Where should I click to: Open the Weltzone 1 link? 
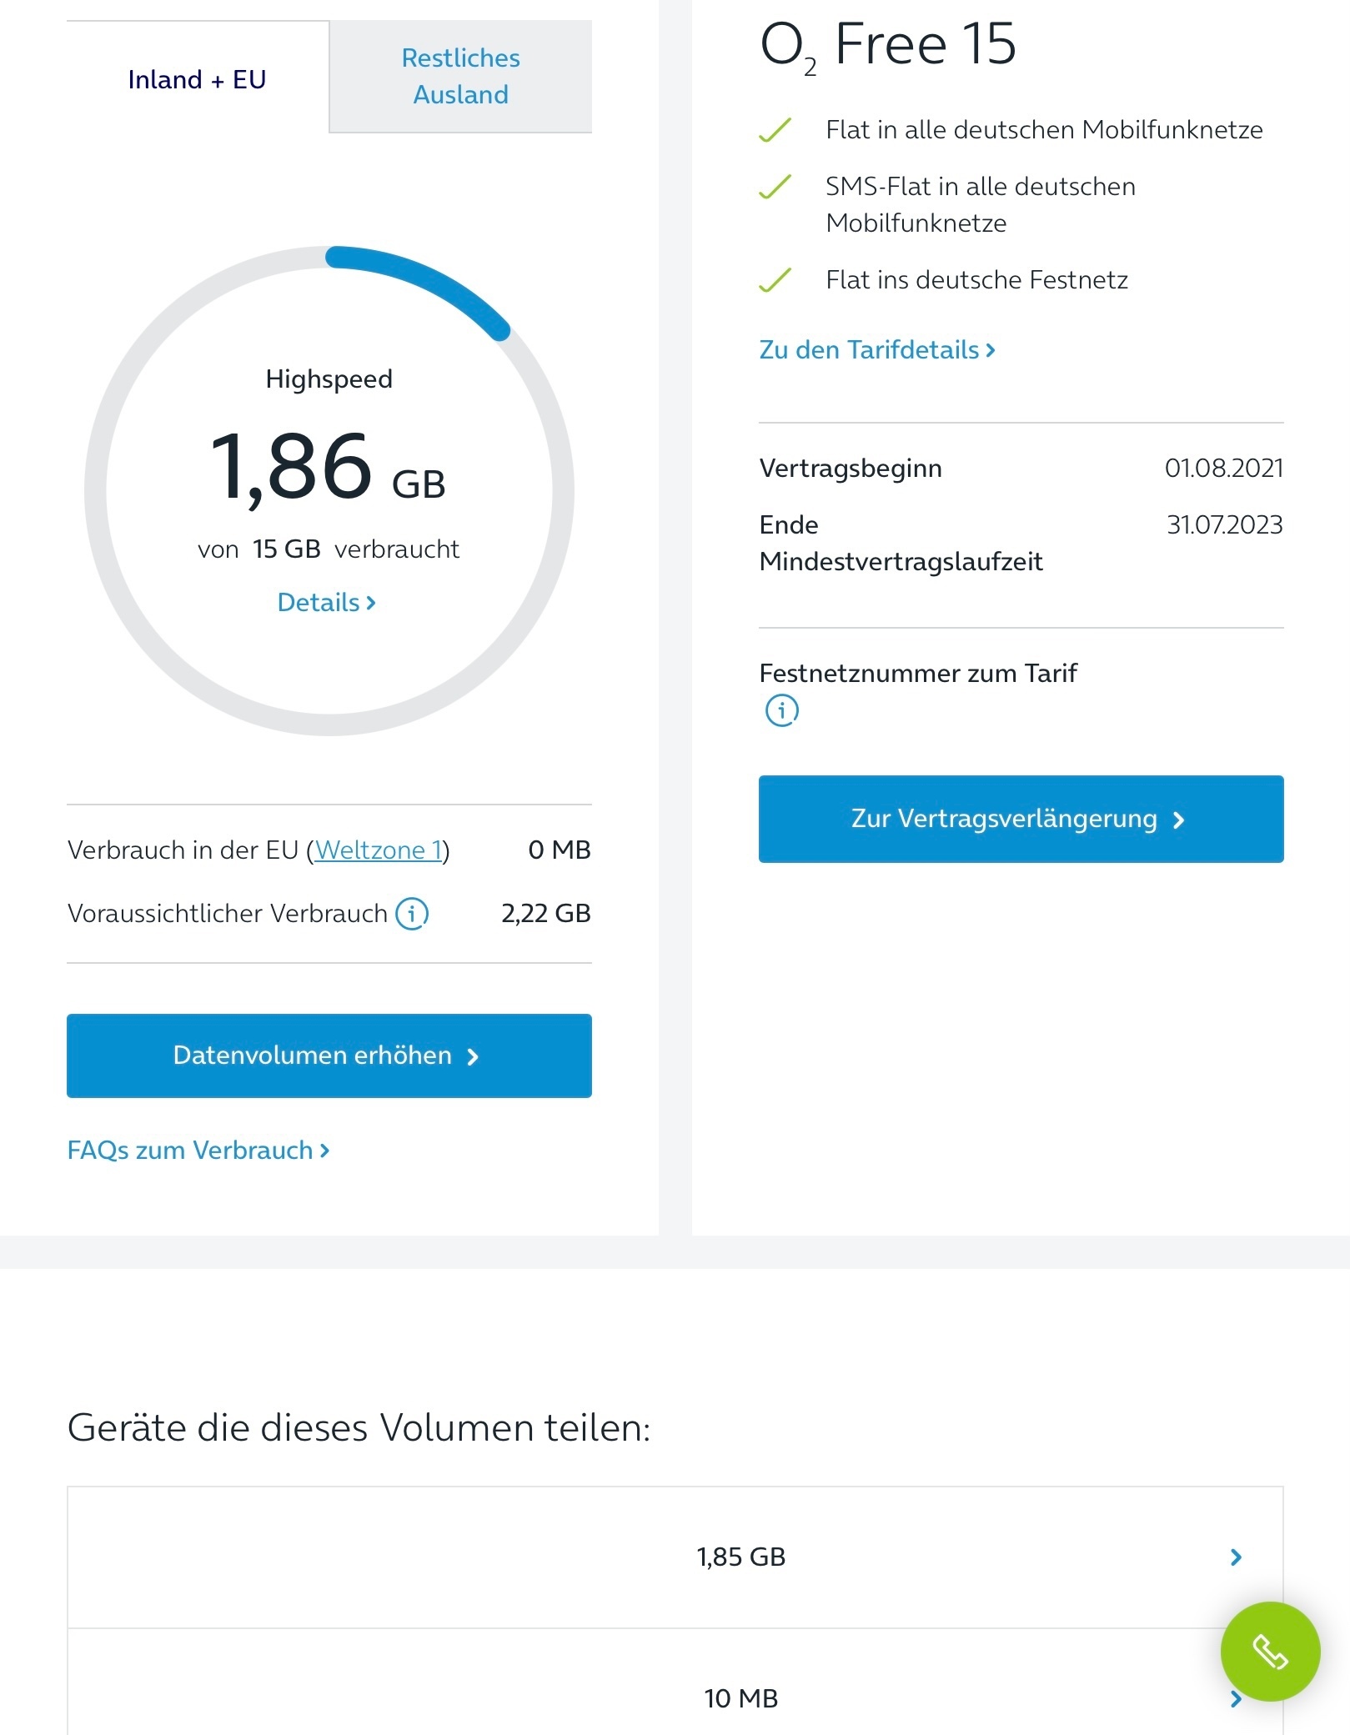tap(378, 850)
